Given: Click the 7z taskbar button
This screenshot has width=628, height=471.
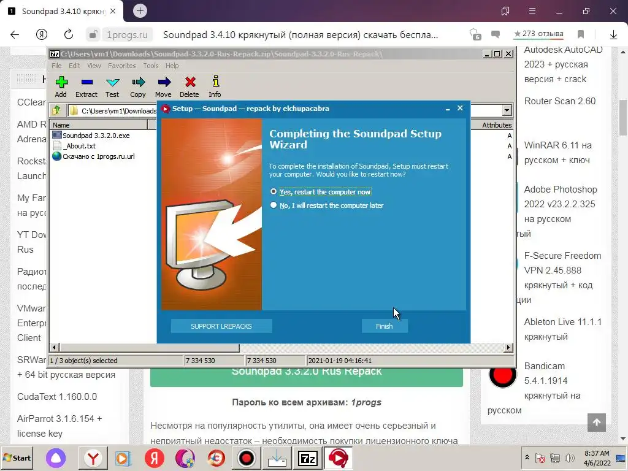Looking at the screenshot, I should click(308, 458).
